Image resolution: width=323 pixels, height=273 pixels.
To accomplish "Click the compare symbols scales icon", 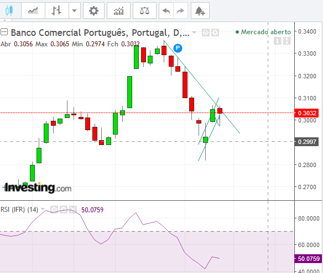I will pos(144,10).
